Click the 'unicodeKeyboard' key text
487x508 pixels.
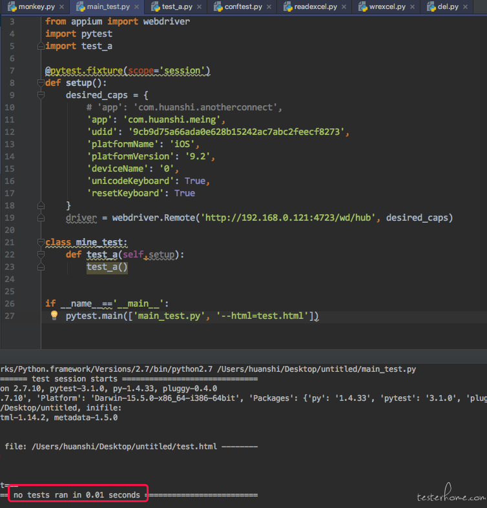130,181
